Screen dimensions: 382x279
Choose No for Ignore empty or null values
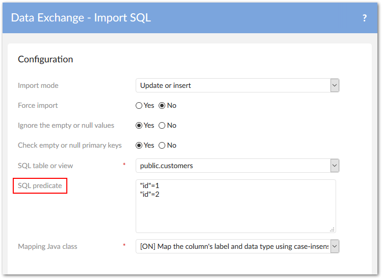click(x=162, y=126)
